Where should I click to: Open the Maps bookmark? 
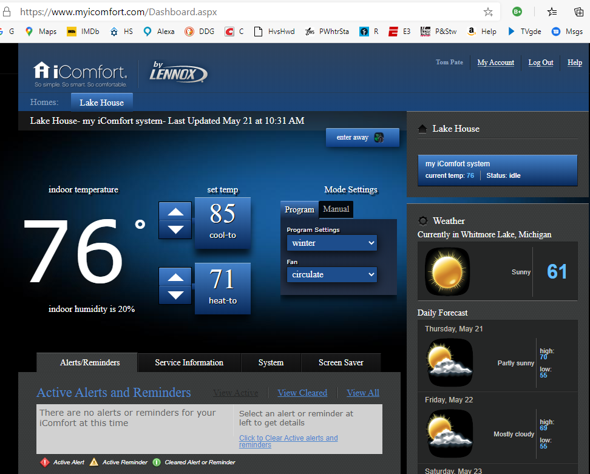click(41, 32)
